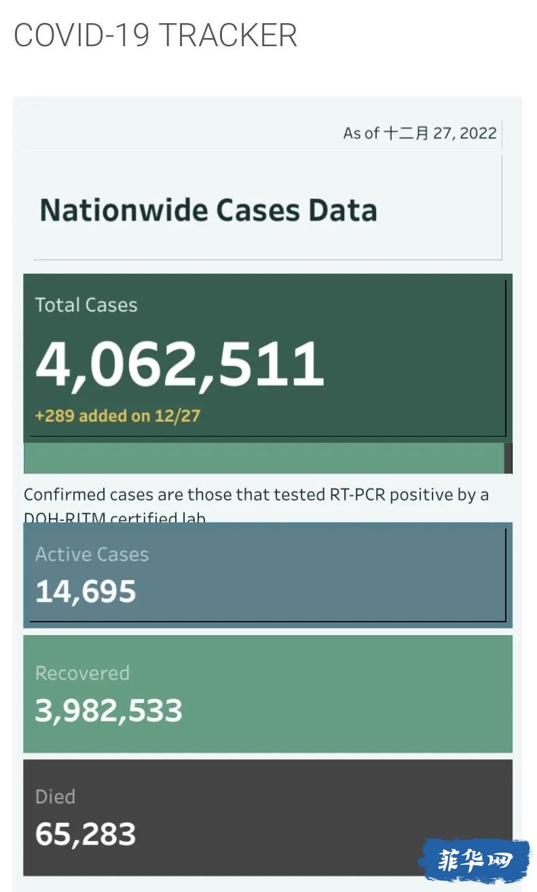Select the As of date label
The height and width of the screenshot is (892, 537).
(420, 132)
